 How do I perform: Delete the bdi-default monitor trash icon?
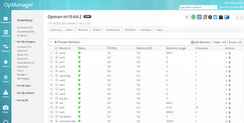pos(230,117)
